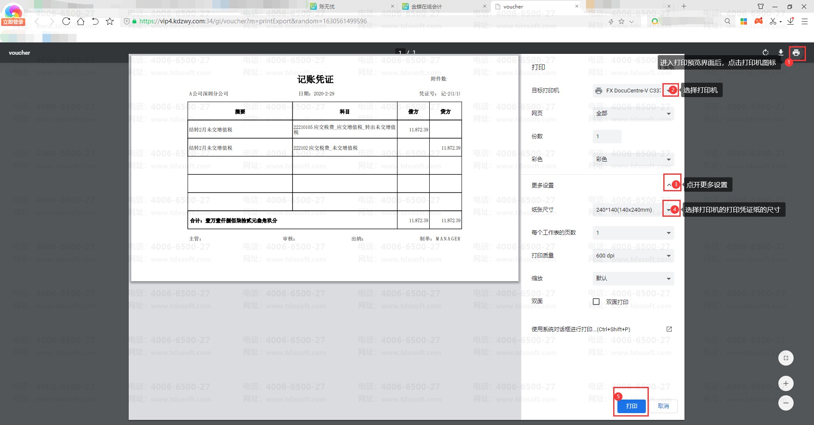Open system print dialog external link icon
The image size is (814, 425).
coord(669,329)
